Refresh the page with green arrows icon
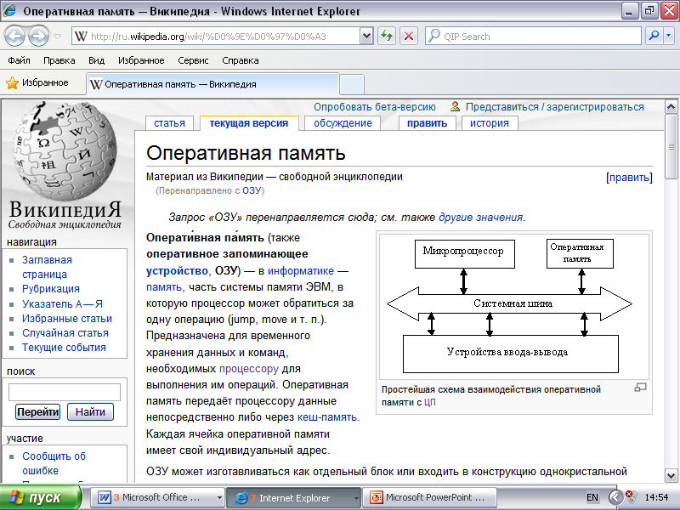The width and height of the screenshot is (680, 510). 387,36
